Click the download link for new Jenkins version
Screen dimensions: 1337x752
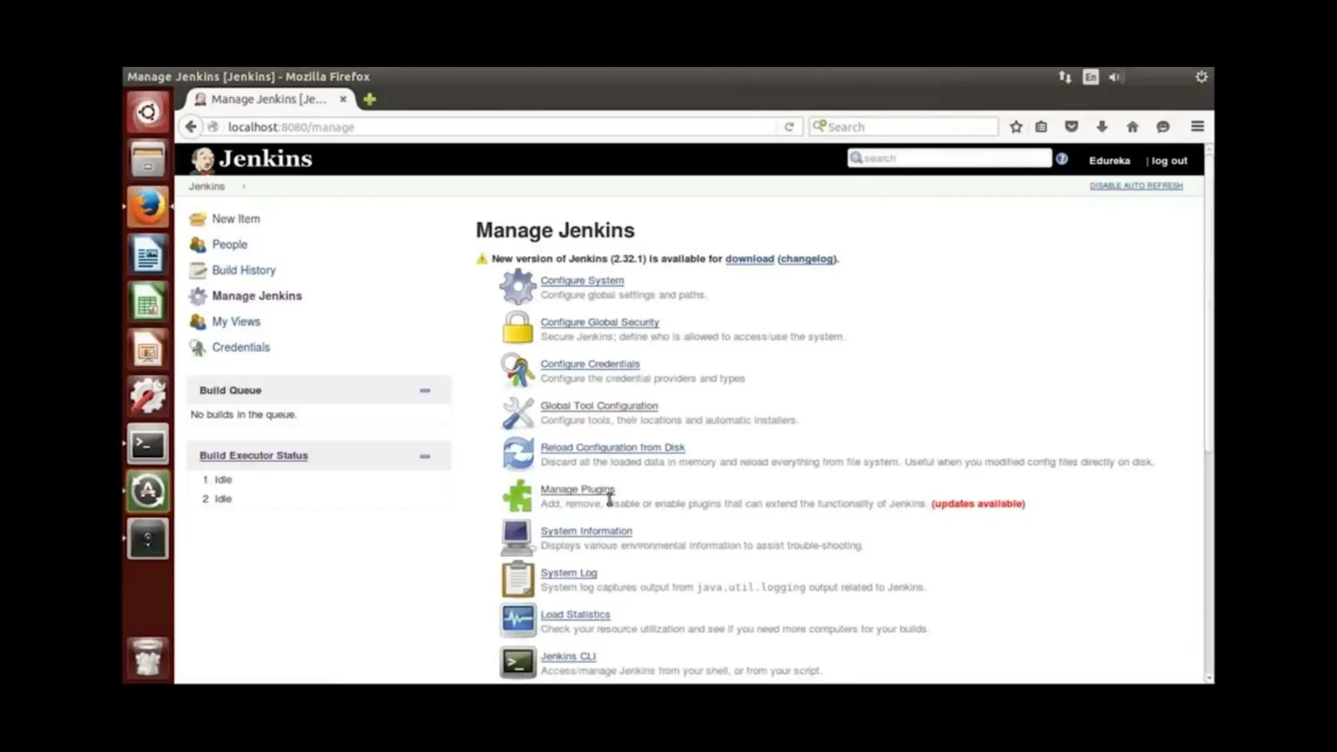point(749,258)
